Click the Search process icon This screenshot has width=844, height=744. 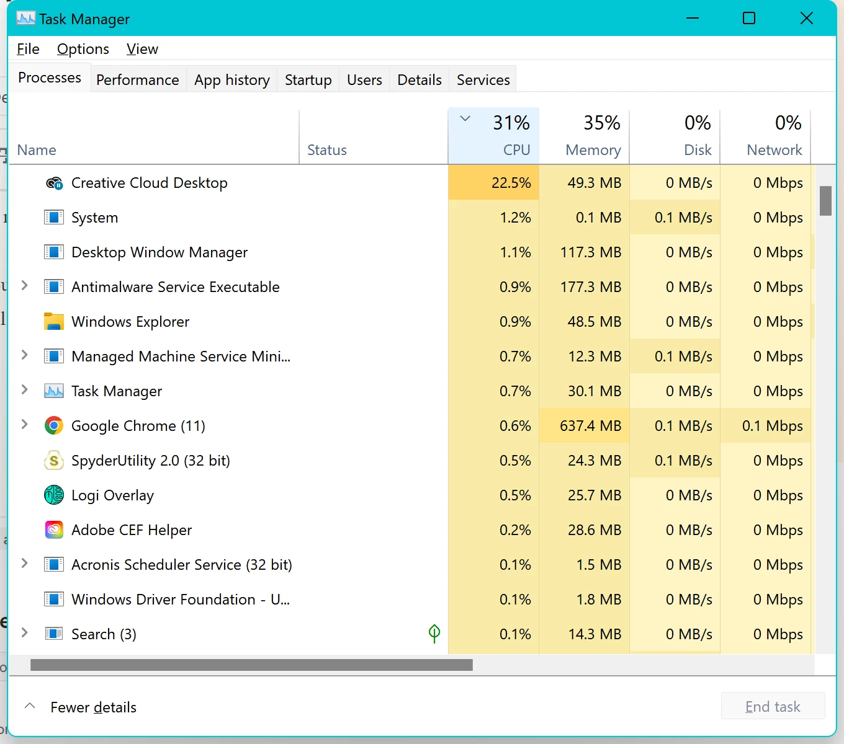click(54, 634)
